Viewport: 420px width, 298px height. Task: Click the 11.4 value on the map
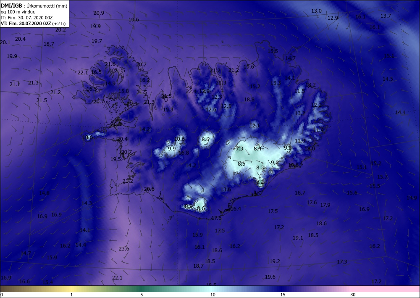tap(318, 130)
